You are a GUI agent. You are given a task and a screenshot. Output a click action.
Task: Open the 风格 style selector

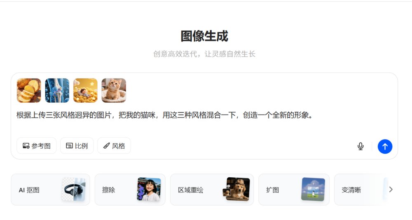114,146
